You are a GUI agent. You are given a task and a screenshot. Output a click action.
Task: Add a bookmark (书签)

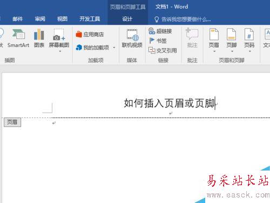[158, 41]
